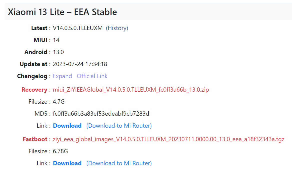Click the Fastboot label
Viewport: 292px width, 175px height.
(35, 139)
